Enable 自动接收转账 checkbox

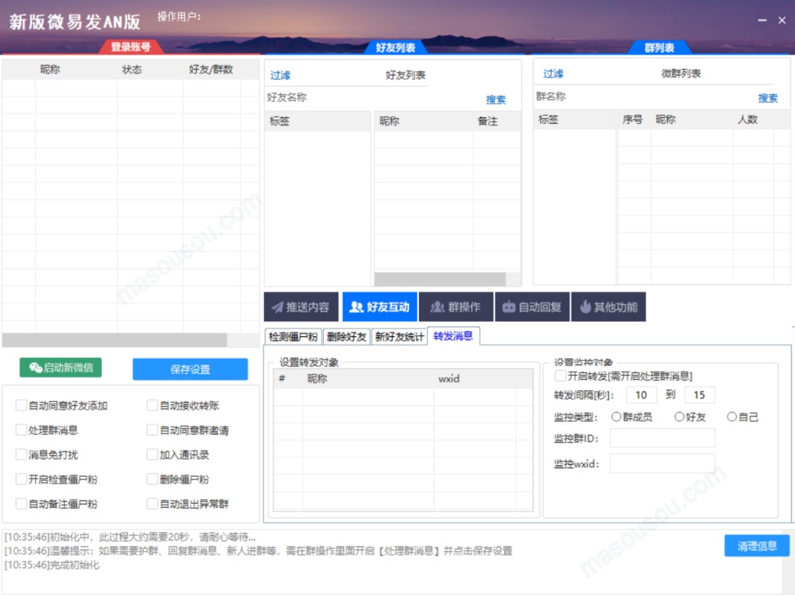pos(152,405)
